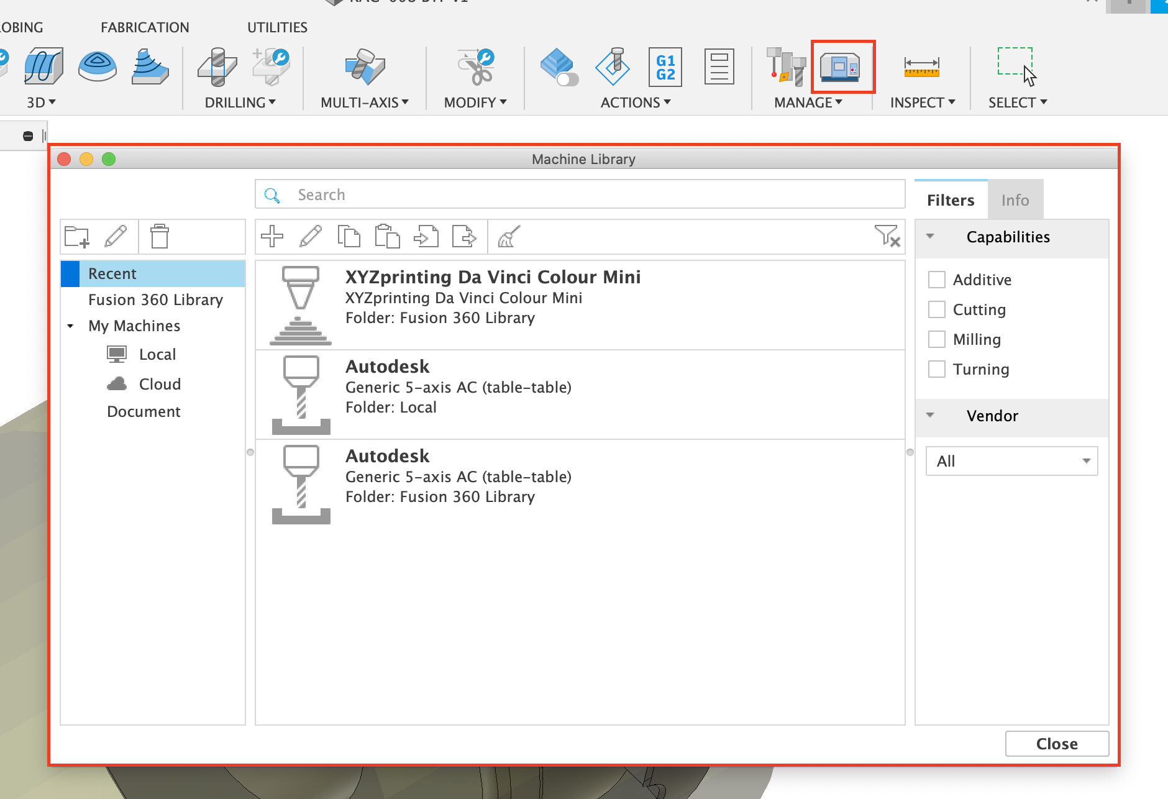Open the INSPECT dropdown menu
This screenshot has height=799, width=1168.
[923, 103]
